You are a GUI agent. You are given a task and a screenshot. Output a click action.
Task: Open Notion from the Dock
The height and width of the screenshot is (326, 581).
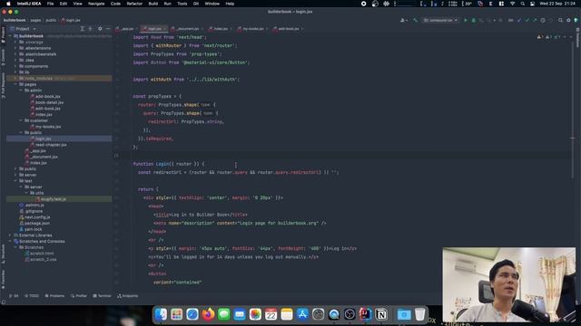pyautogui.click(x=381, y=314)
